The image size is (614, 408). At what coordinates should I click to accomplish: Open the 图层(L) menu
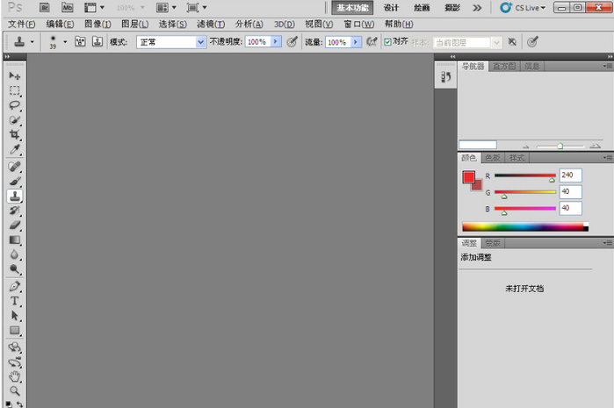(x=135, y=25)
